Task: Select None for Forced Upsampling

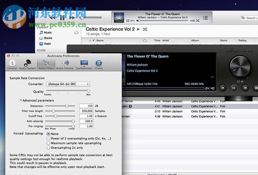Action: 48,134
